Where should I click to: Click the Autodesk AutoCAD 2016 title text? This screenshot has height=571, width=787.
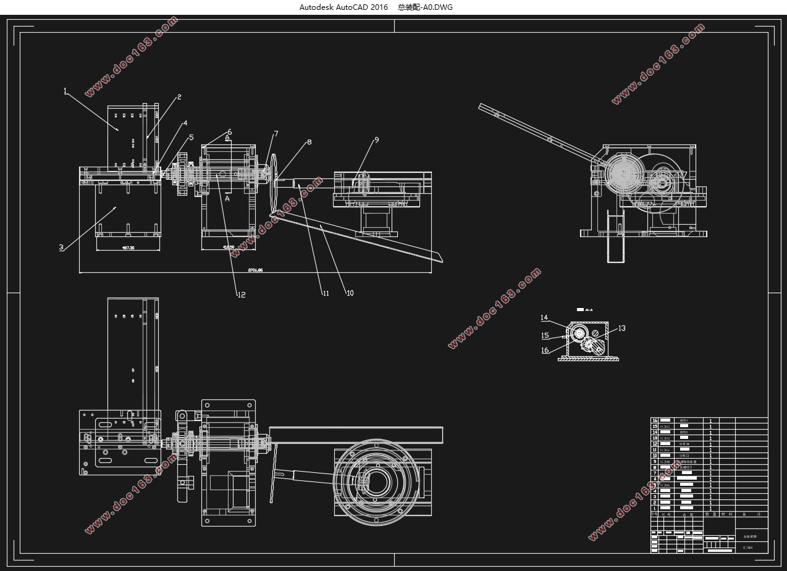(x=343, y=7)
